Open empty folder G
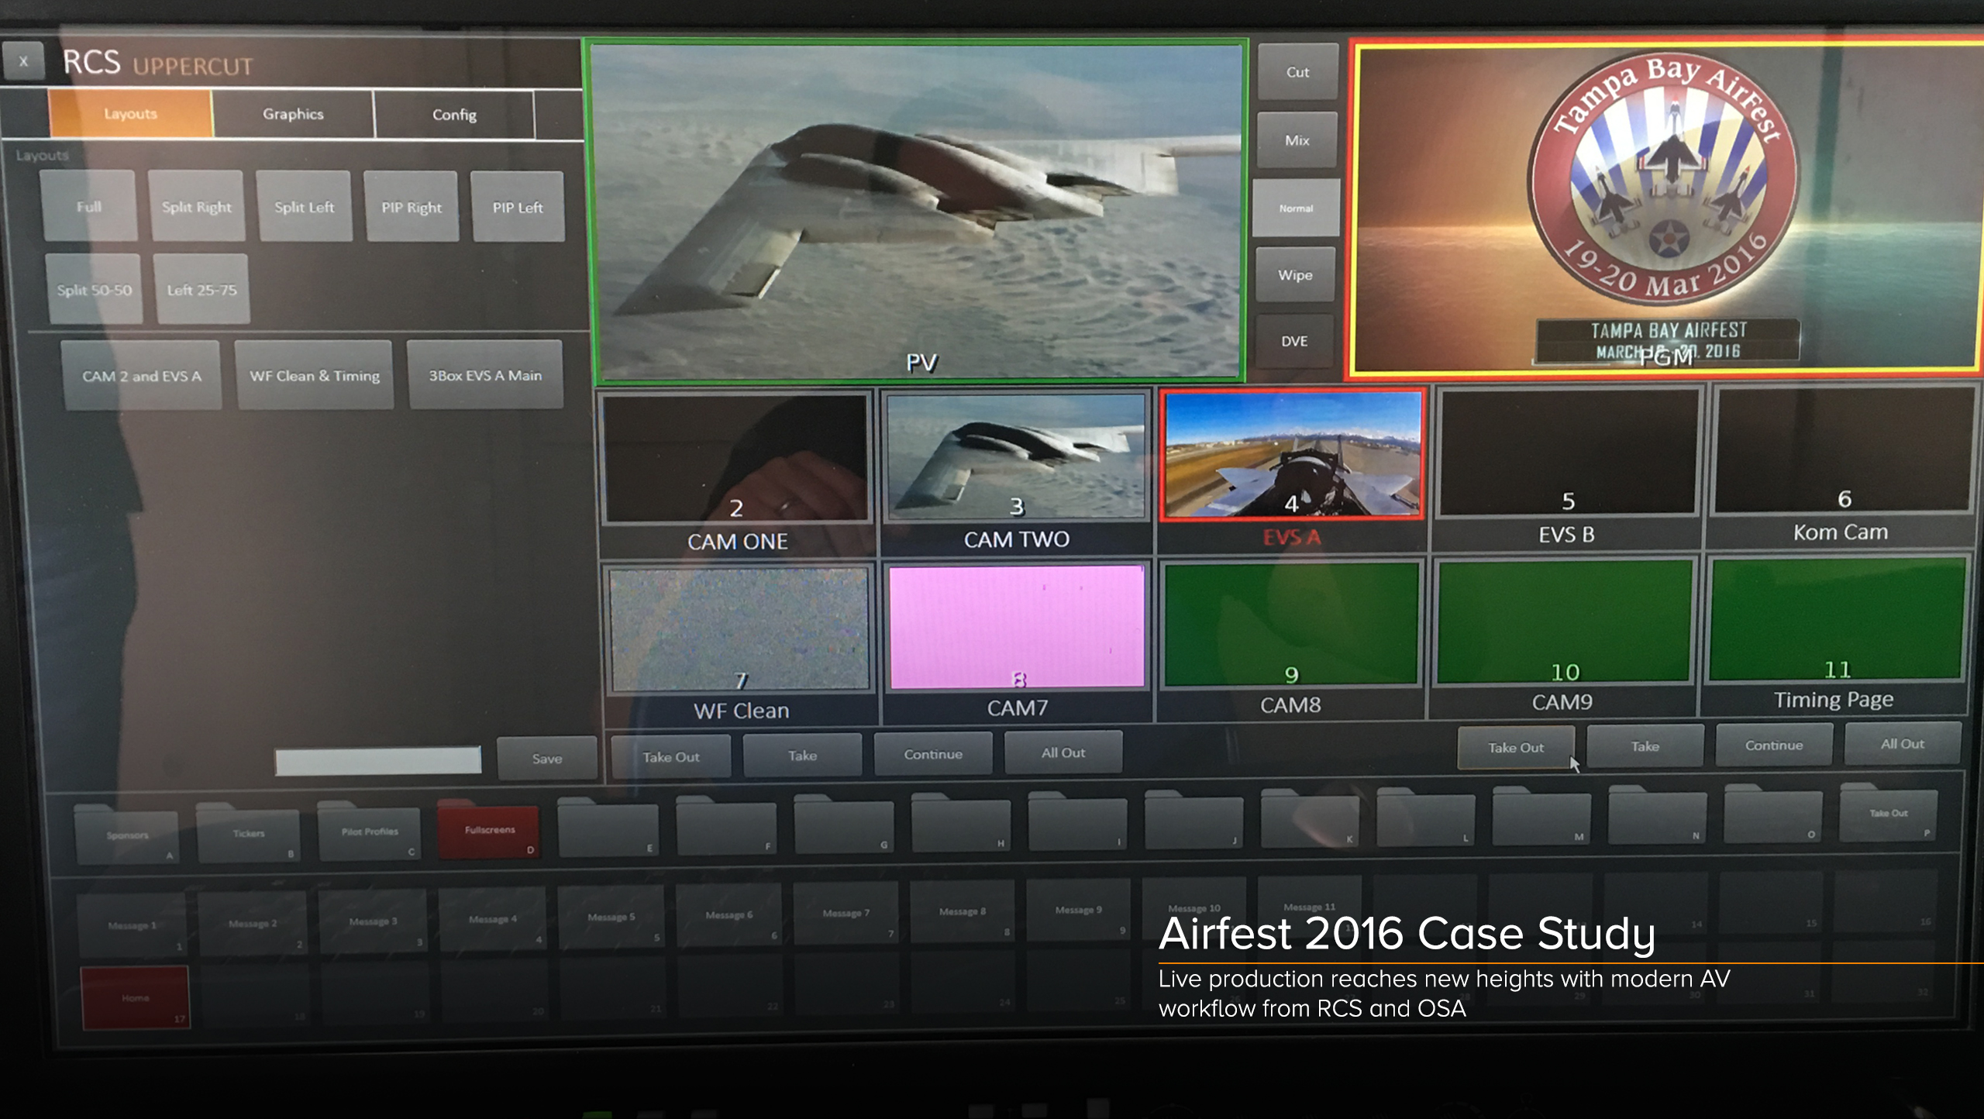The width and height of the screenshot is (1984, 1119). click(x=843, y=824)
